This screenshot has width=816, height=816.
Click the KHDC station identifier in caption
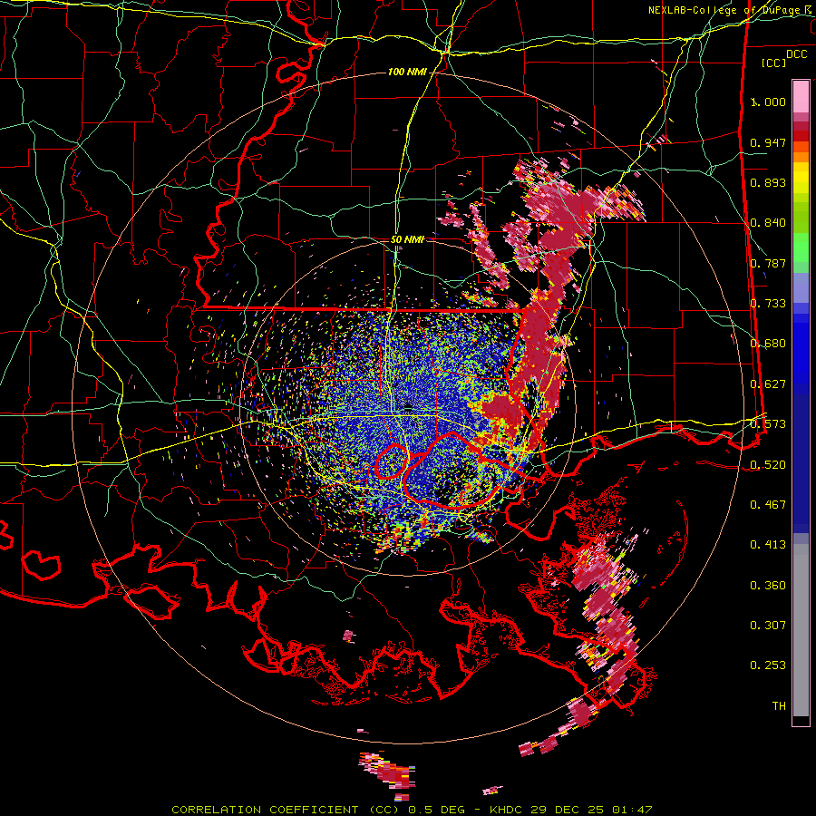tap(508, 810)
